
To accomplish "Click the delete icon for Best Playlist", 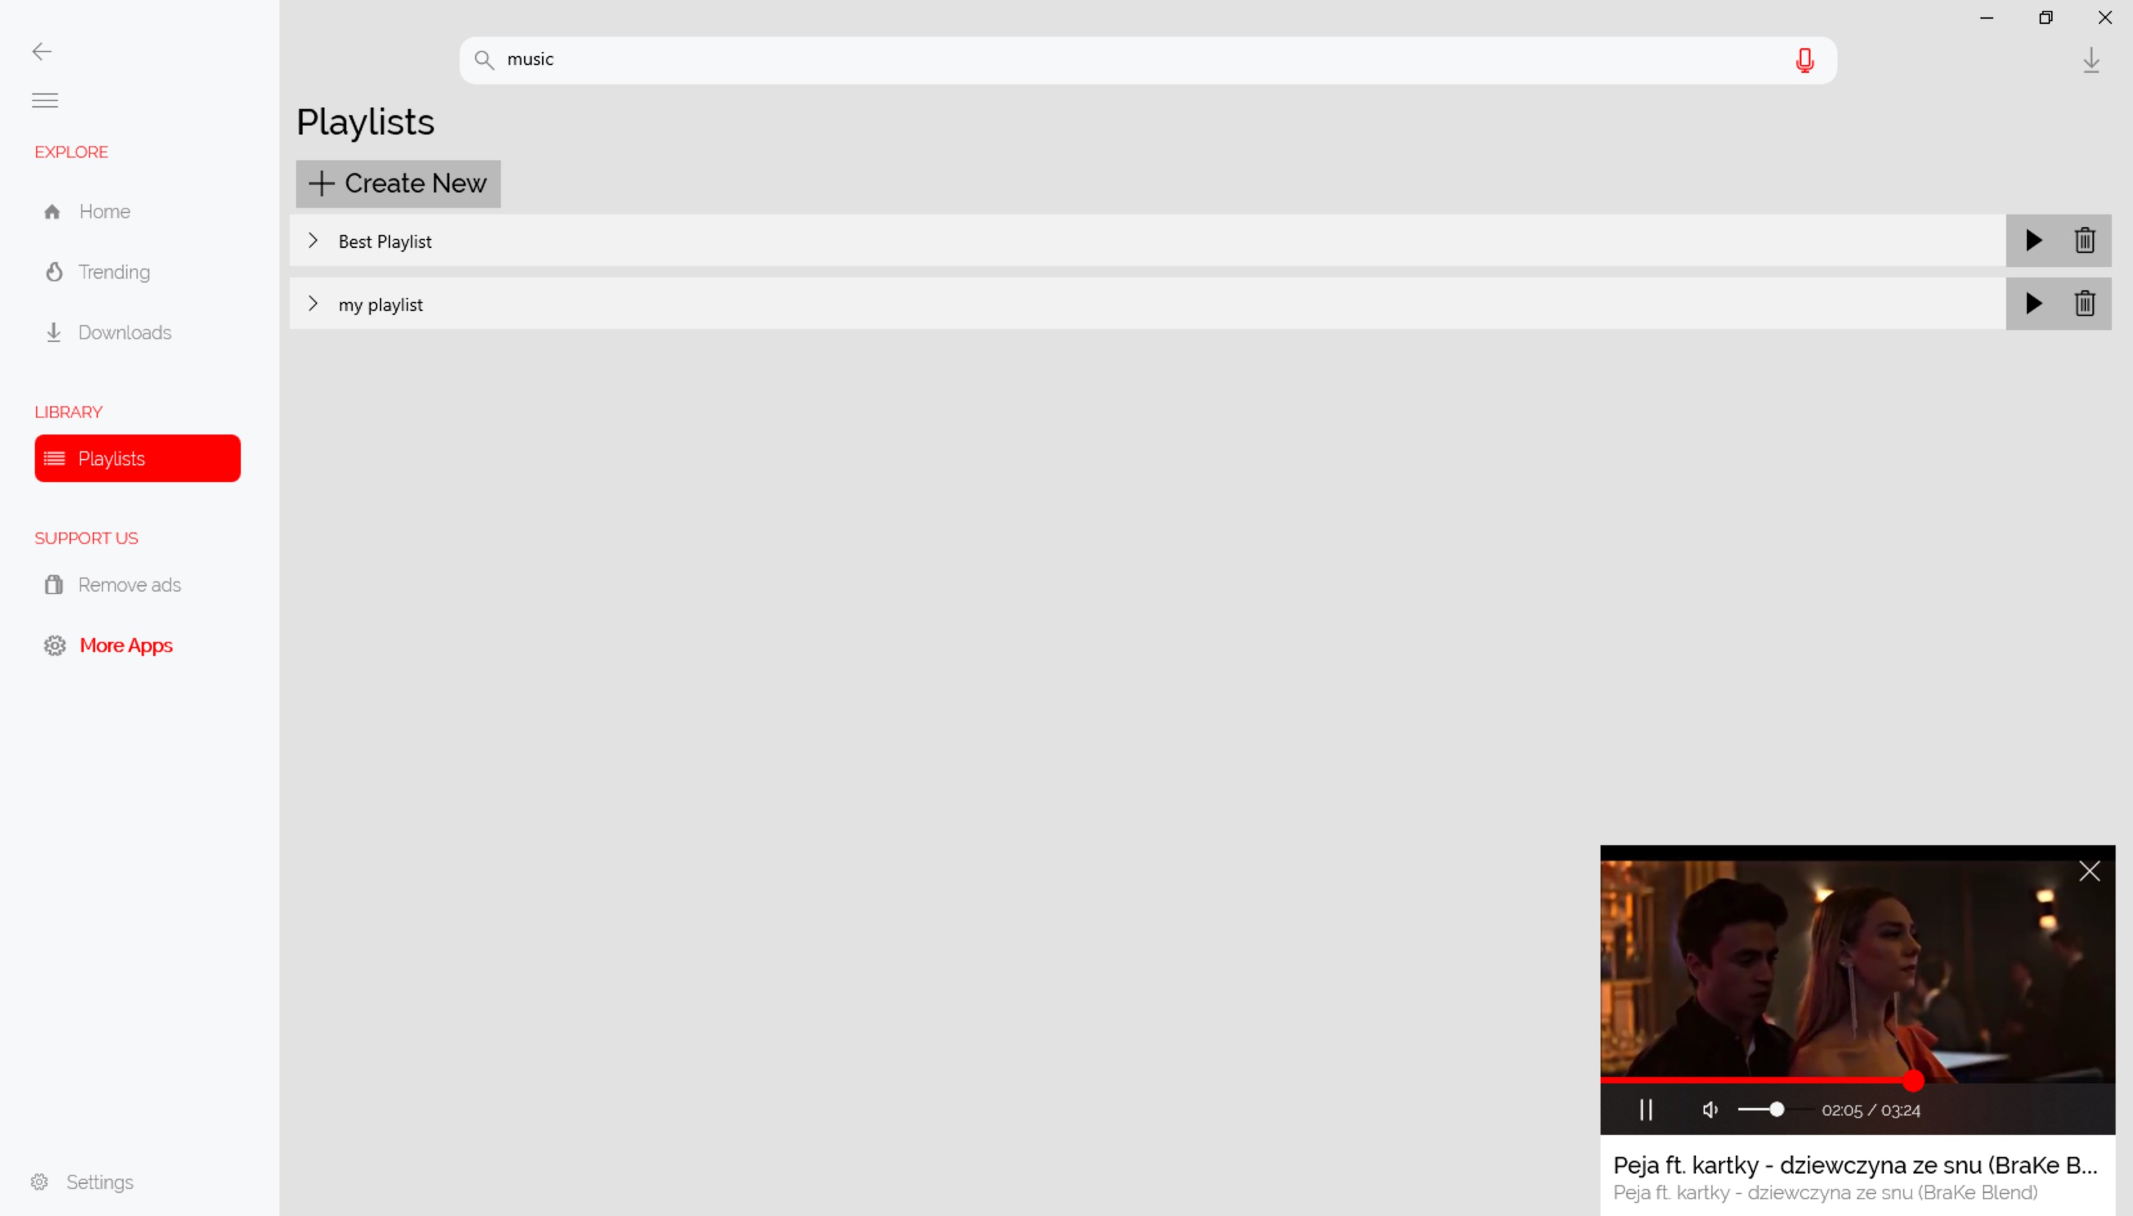I will [2085, 240].
